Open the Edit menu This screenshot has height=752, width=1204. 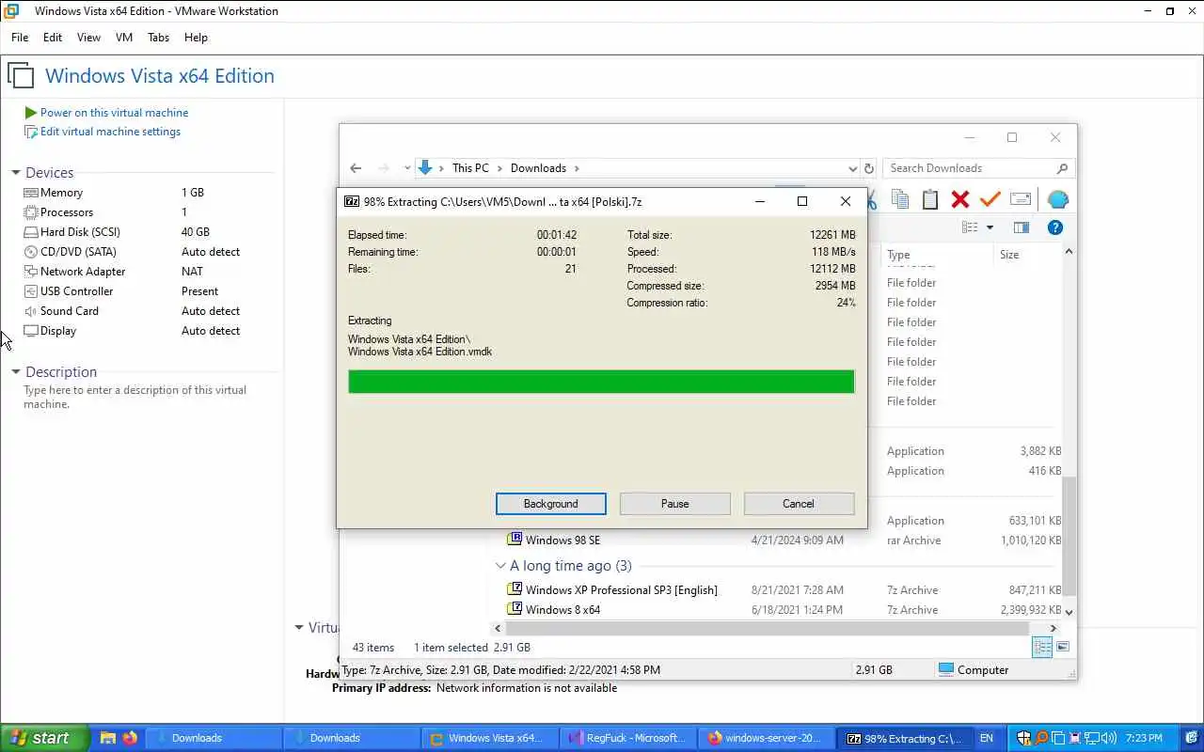coord(53,38)
